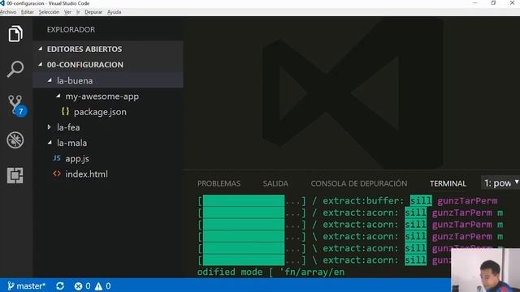Open the Depurar menu
520x292 pixels.
[93, 12]
